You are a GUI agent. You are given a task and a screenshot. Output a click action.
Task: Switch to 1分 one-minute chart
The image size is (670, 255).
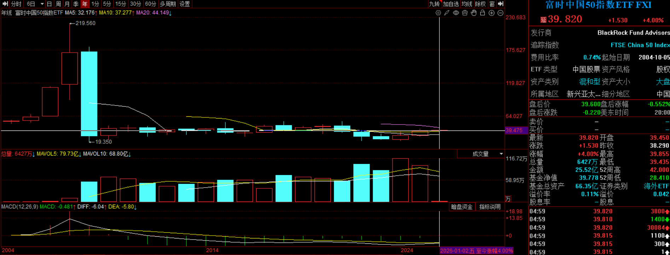(95, 4)
